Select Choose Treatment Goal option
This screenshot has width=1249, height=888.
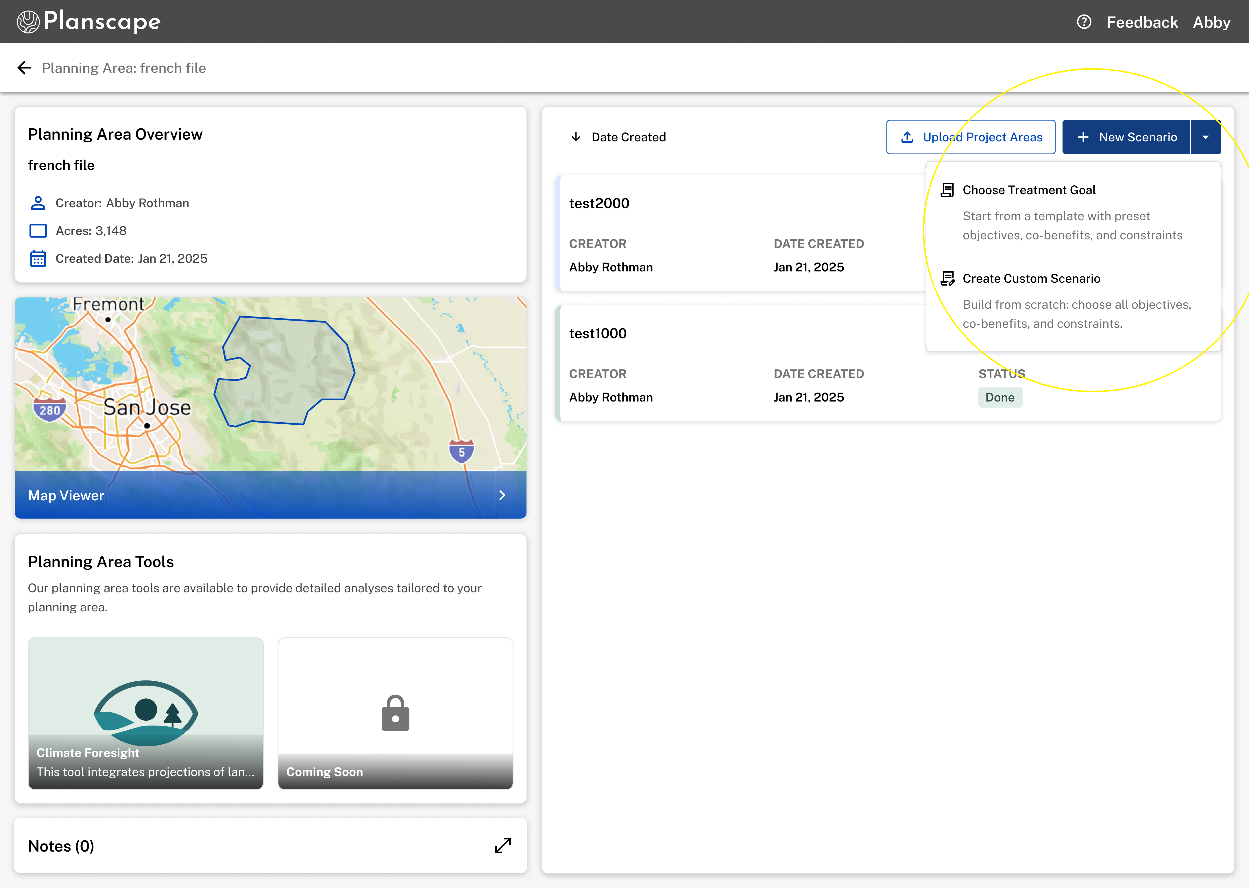point(1029,190)
